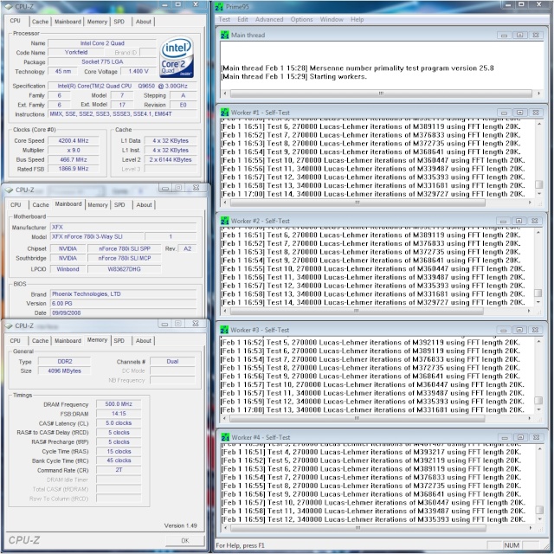Select Mainboard tab in bottom CPU-Z window
Image resolution: width=554 pixels, height=554 pixels.
tap(68, 340)
